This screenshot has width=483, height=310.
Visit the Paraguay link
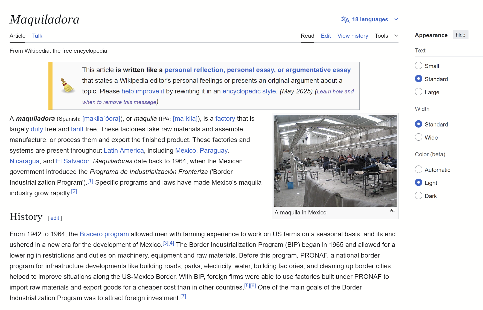coord(214,150)
